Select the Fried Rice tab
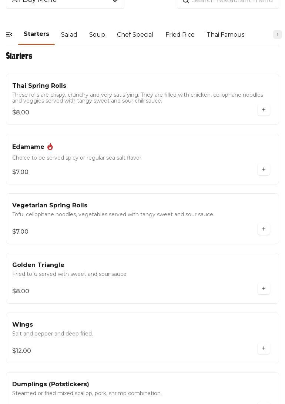Screen dimensions: 285x404 click(180, 34)
